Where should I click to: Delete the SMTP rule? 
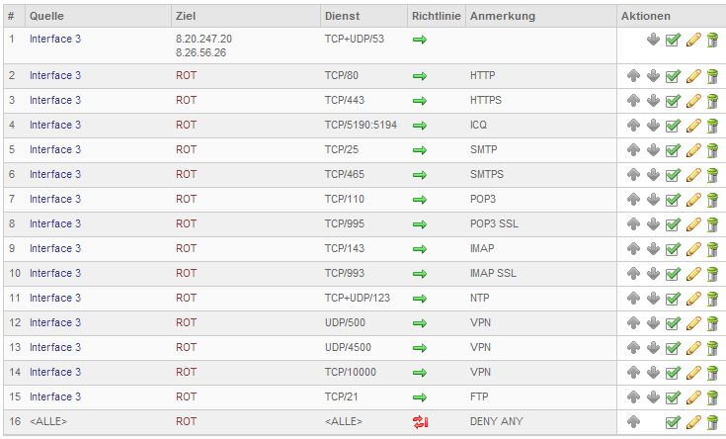[711, 150]
